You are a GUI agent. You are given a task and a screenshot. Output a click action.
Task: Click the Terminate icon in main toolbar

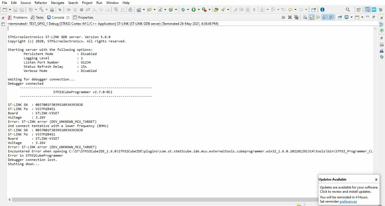tap(81, 10)
